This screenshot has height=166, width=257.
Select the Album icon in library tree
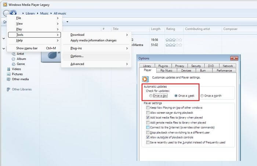click(14, 59)
